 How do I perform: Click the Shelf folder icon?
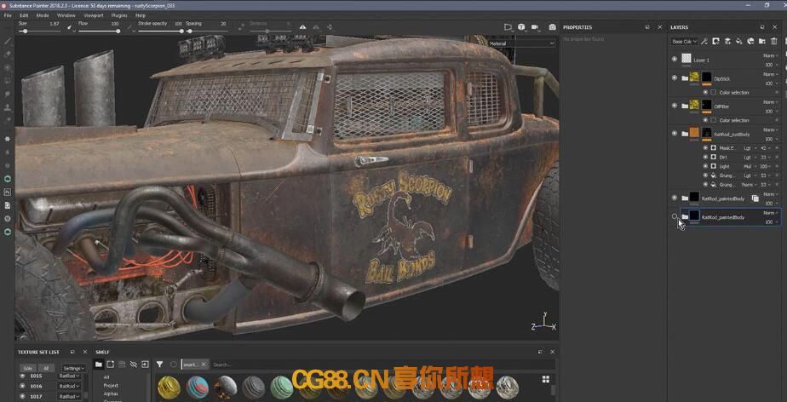point(99,365)
